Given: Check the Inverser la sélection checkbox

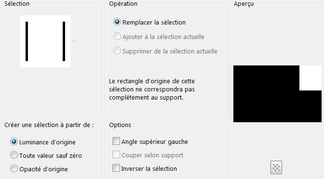Looking at the screenshot, I should (116, 168).
